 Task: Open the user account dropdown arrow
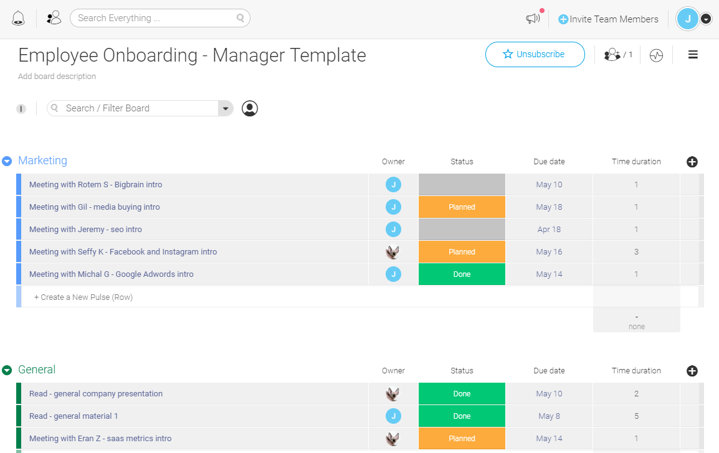pos(706,19)
